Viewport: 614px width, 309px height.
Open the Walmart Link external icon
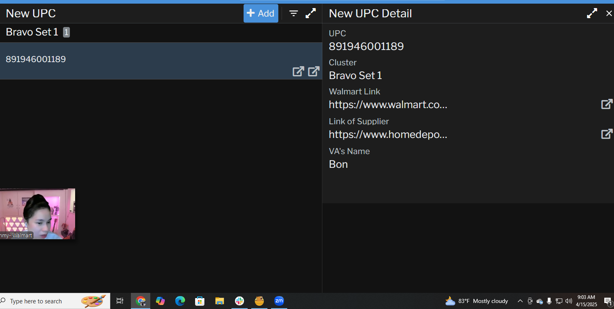607,104
